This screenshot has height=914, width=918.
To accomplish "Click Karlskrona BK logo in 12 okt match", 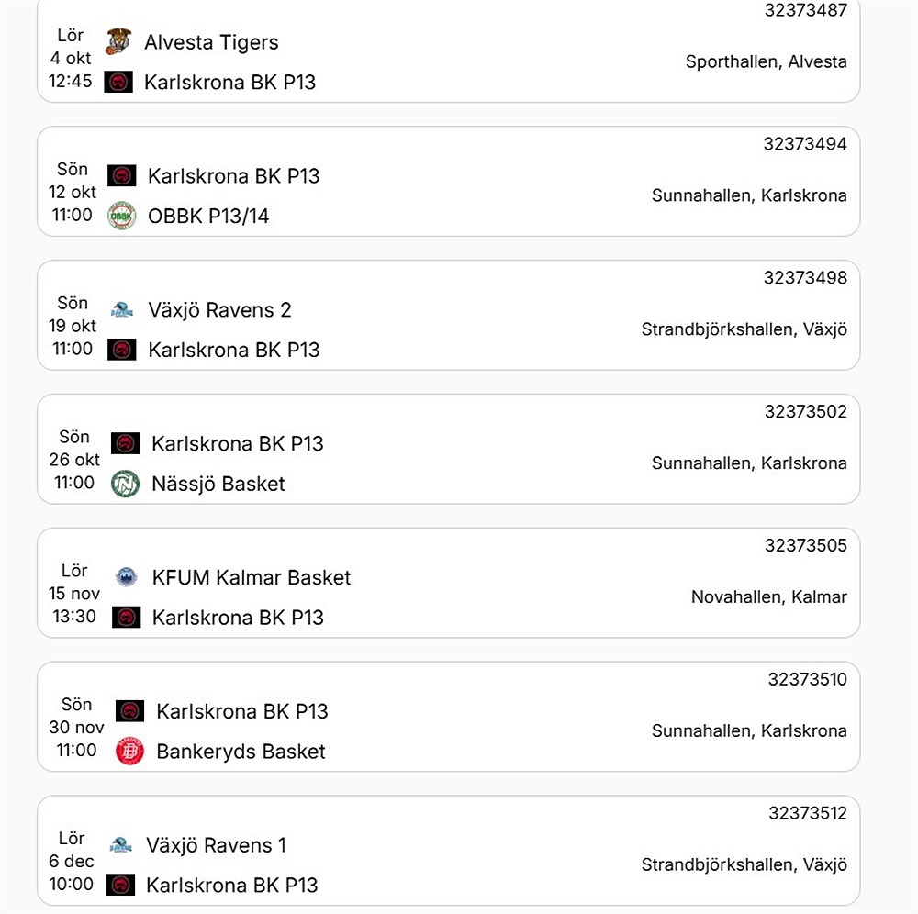I will [122, 176].
